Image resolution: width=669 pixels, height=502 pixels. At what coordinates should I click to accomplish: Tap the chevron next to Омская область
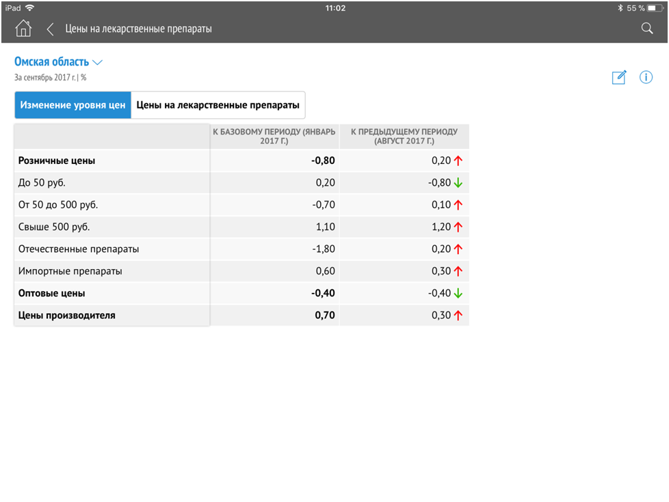point(98,63)
